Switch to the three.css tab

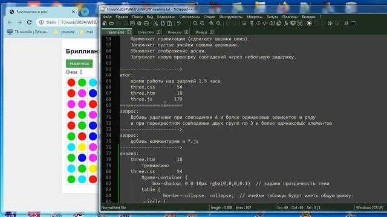click(175, 32)
